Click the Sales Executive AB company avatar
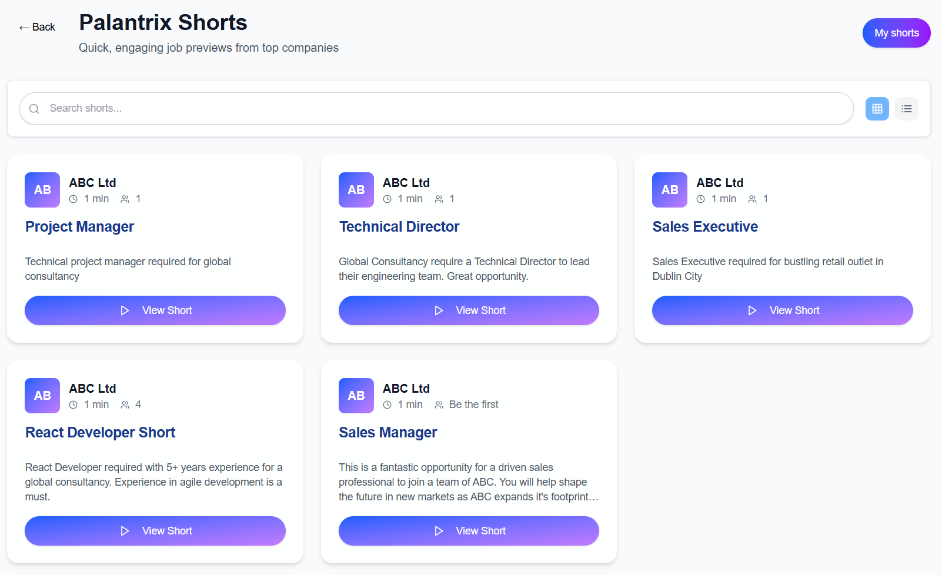 [x=670, y=190]
